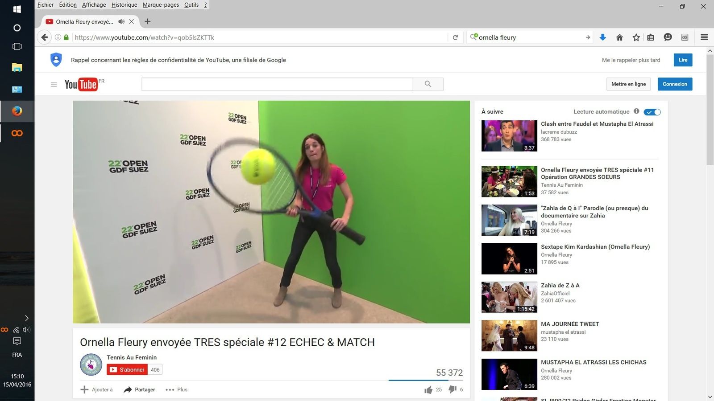Click the Connexion sign-in button

(x=675, y=84)
